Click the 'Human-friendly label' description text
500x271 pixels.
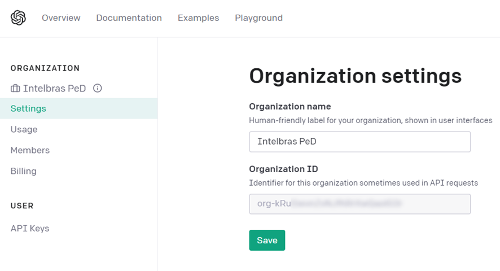click(x=371, y=120)
